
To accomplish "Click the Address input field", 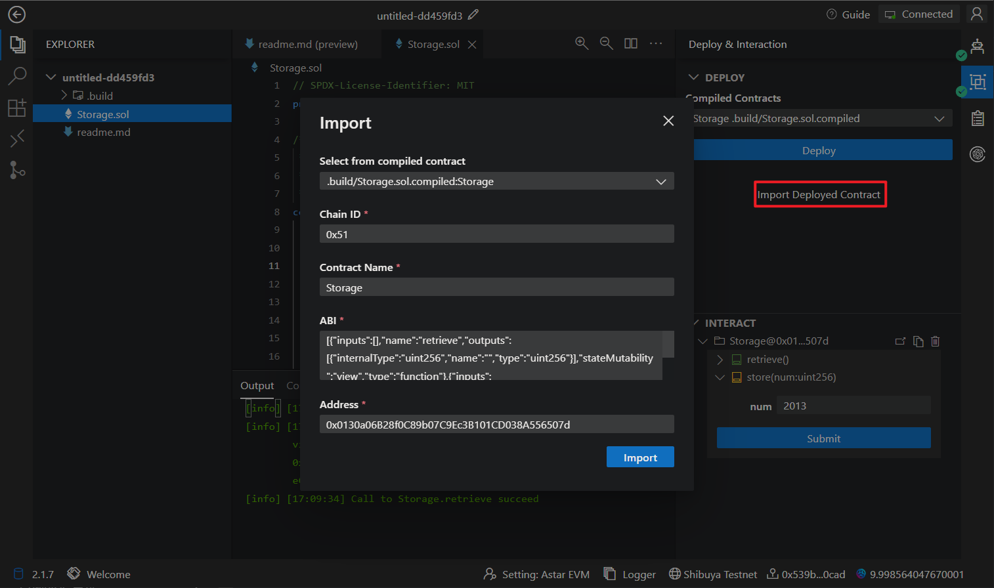I will pos(496,425).
